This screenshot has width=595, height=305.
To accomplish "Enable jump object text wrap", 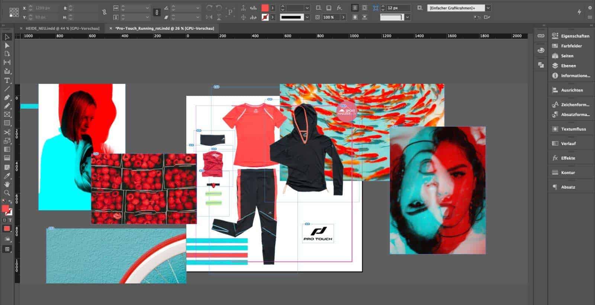I will 364,17.
